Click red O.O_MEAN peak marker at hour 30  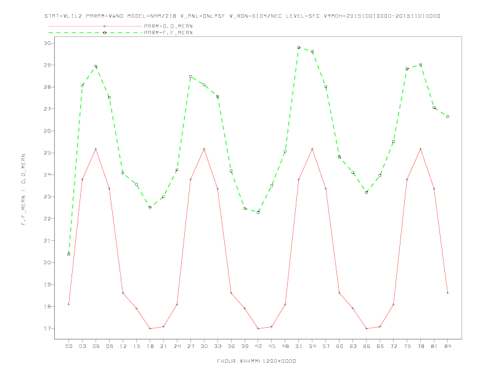[204, 149]
